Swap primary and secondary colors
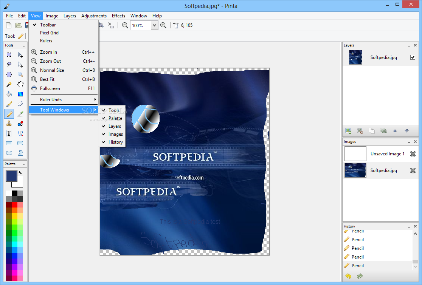 point(20,173)
